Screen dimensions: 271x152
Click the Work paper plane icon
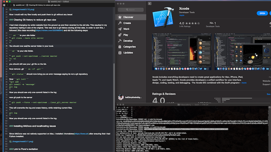pyautogui.click(x=120, y=29)
